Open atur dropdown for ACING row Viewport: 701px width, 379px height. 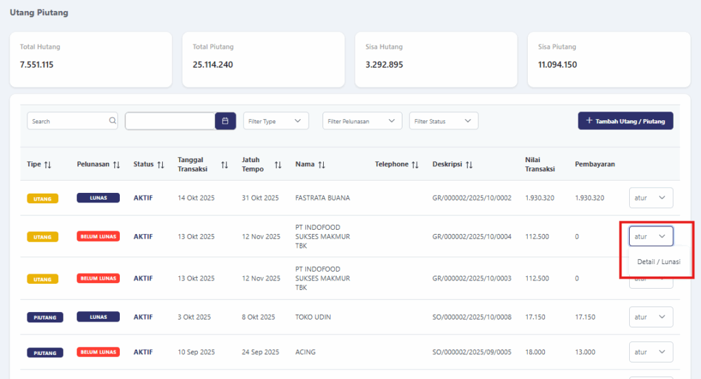coord(650,352)
